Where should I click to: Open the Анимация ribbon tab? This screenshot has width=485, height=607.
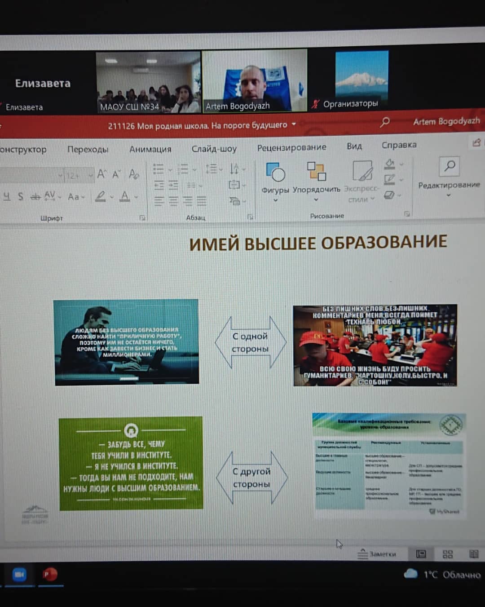pos(150,149)
